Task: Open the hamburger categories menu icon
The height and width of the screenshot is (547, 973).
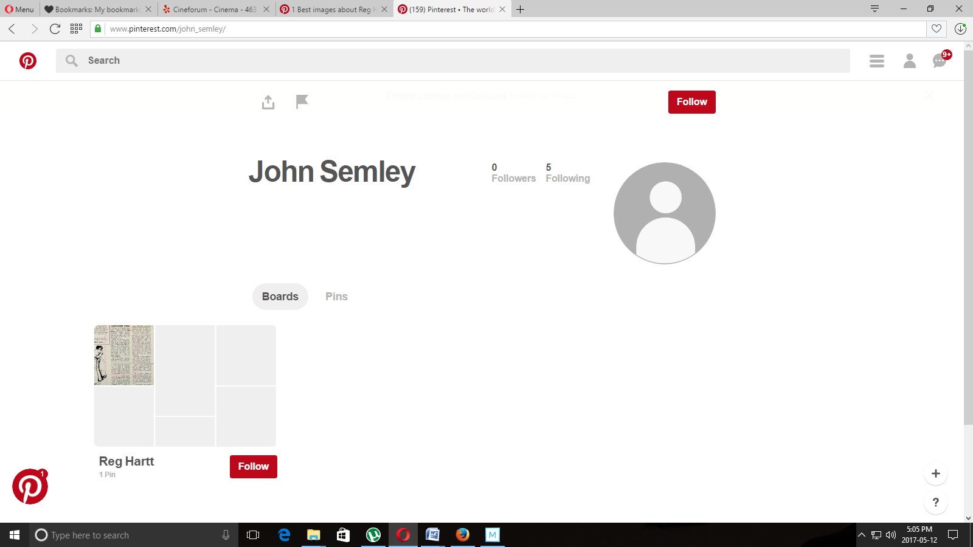Action: click(876, 61)
